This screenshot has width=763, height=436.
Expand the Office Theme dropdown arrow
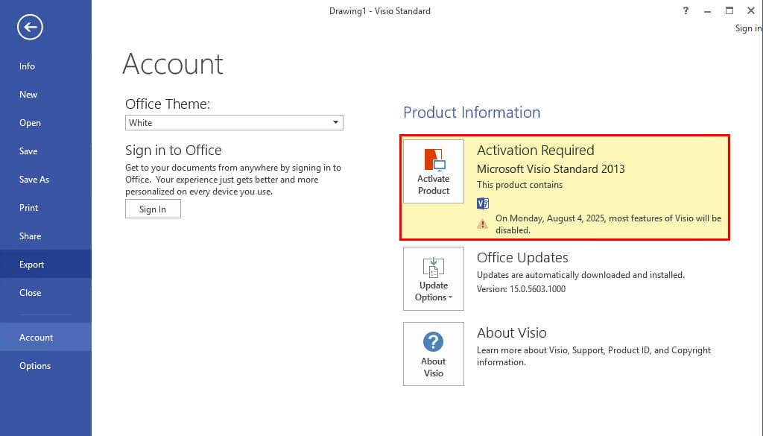click(335, 123)
